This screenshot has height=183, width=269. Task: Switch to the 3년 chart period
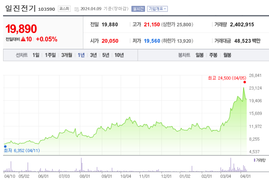[93, 55]
